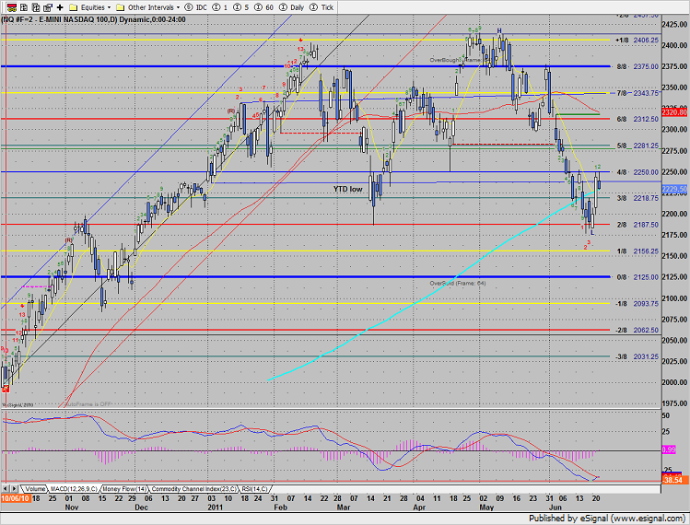This screenshot has height=525, width=690.
Task: Click the black plus icon in toolbar
Action: (x=61, y=6)
